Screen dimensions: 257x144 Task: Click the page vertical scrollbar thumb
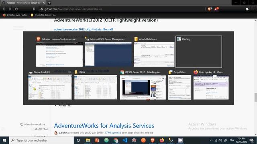coord(256,97)
